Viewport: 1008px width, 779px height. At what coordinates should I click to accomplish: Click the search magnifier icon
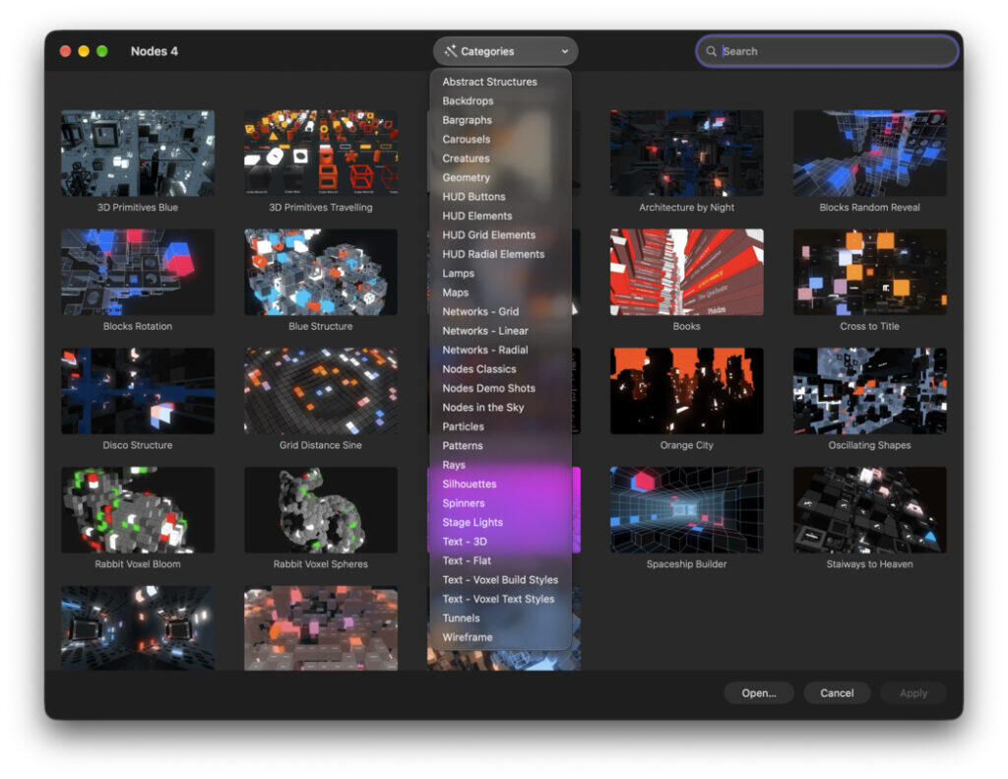[711, 51]
